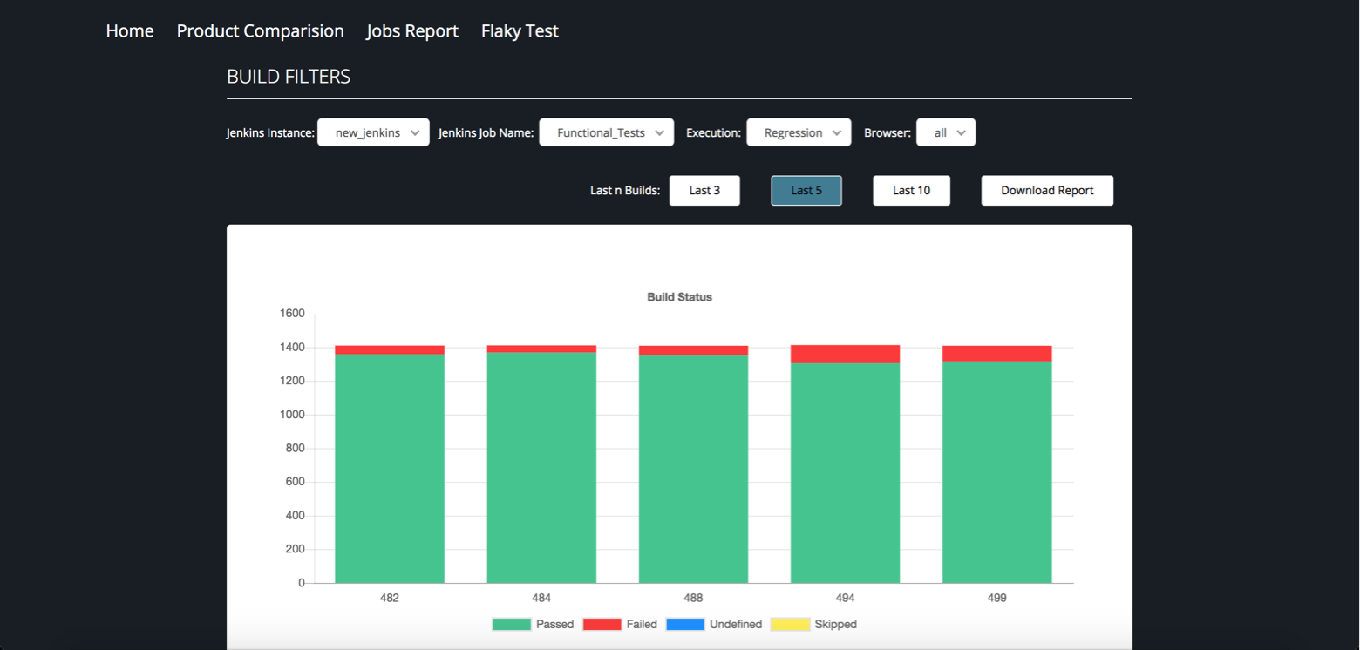Screen dimensions: 1360x650
Task: Click the Skipped legend color swatch
Action: (790, 624)
